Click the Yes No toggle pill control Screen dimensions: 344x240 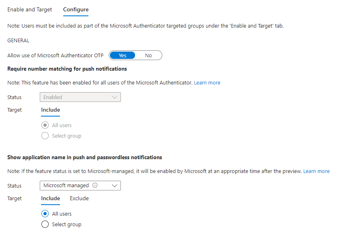[x=135, y=55]
